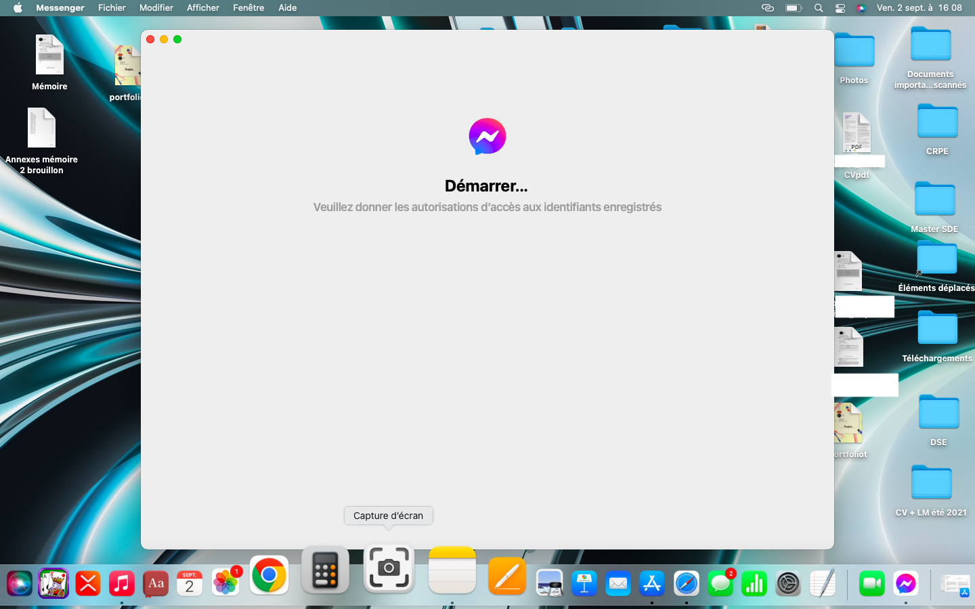Click the Démarrer... heading text
Screen dimensions: 975x609
tap(486, 186)
